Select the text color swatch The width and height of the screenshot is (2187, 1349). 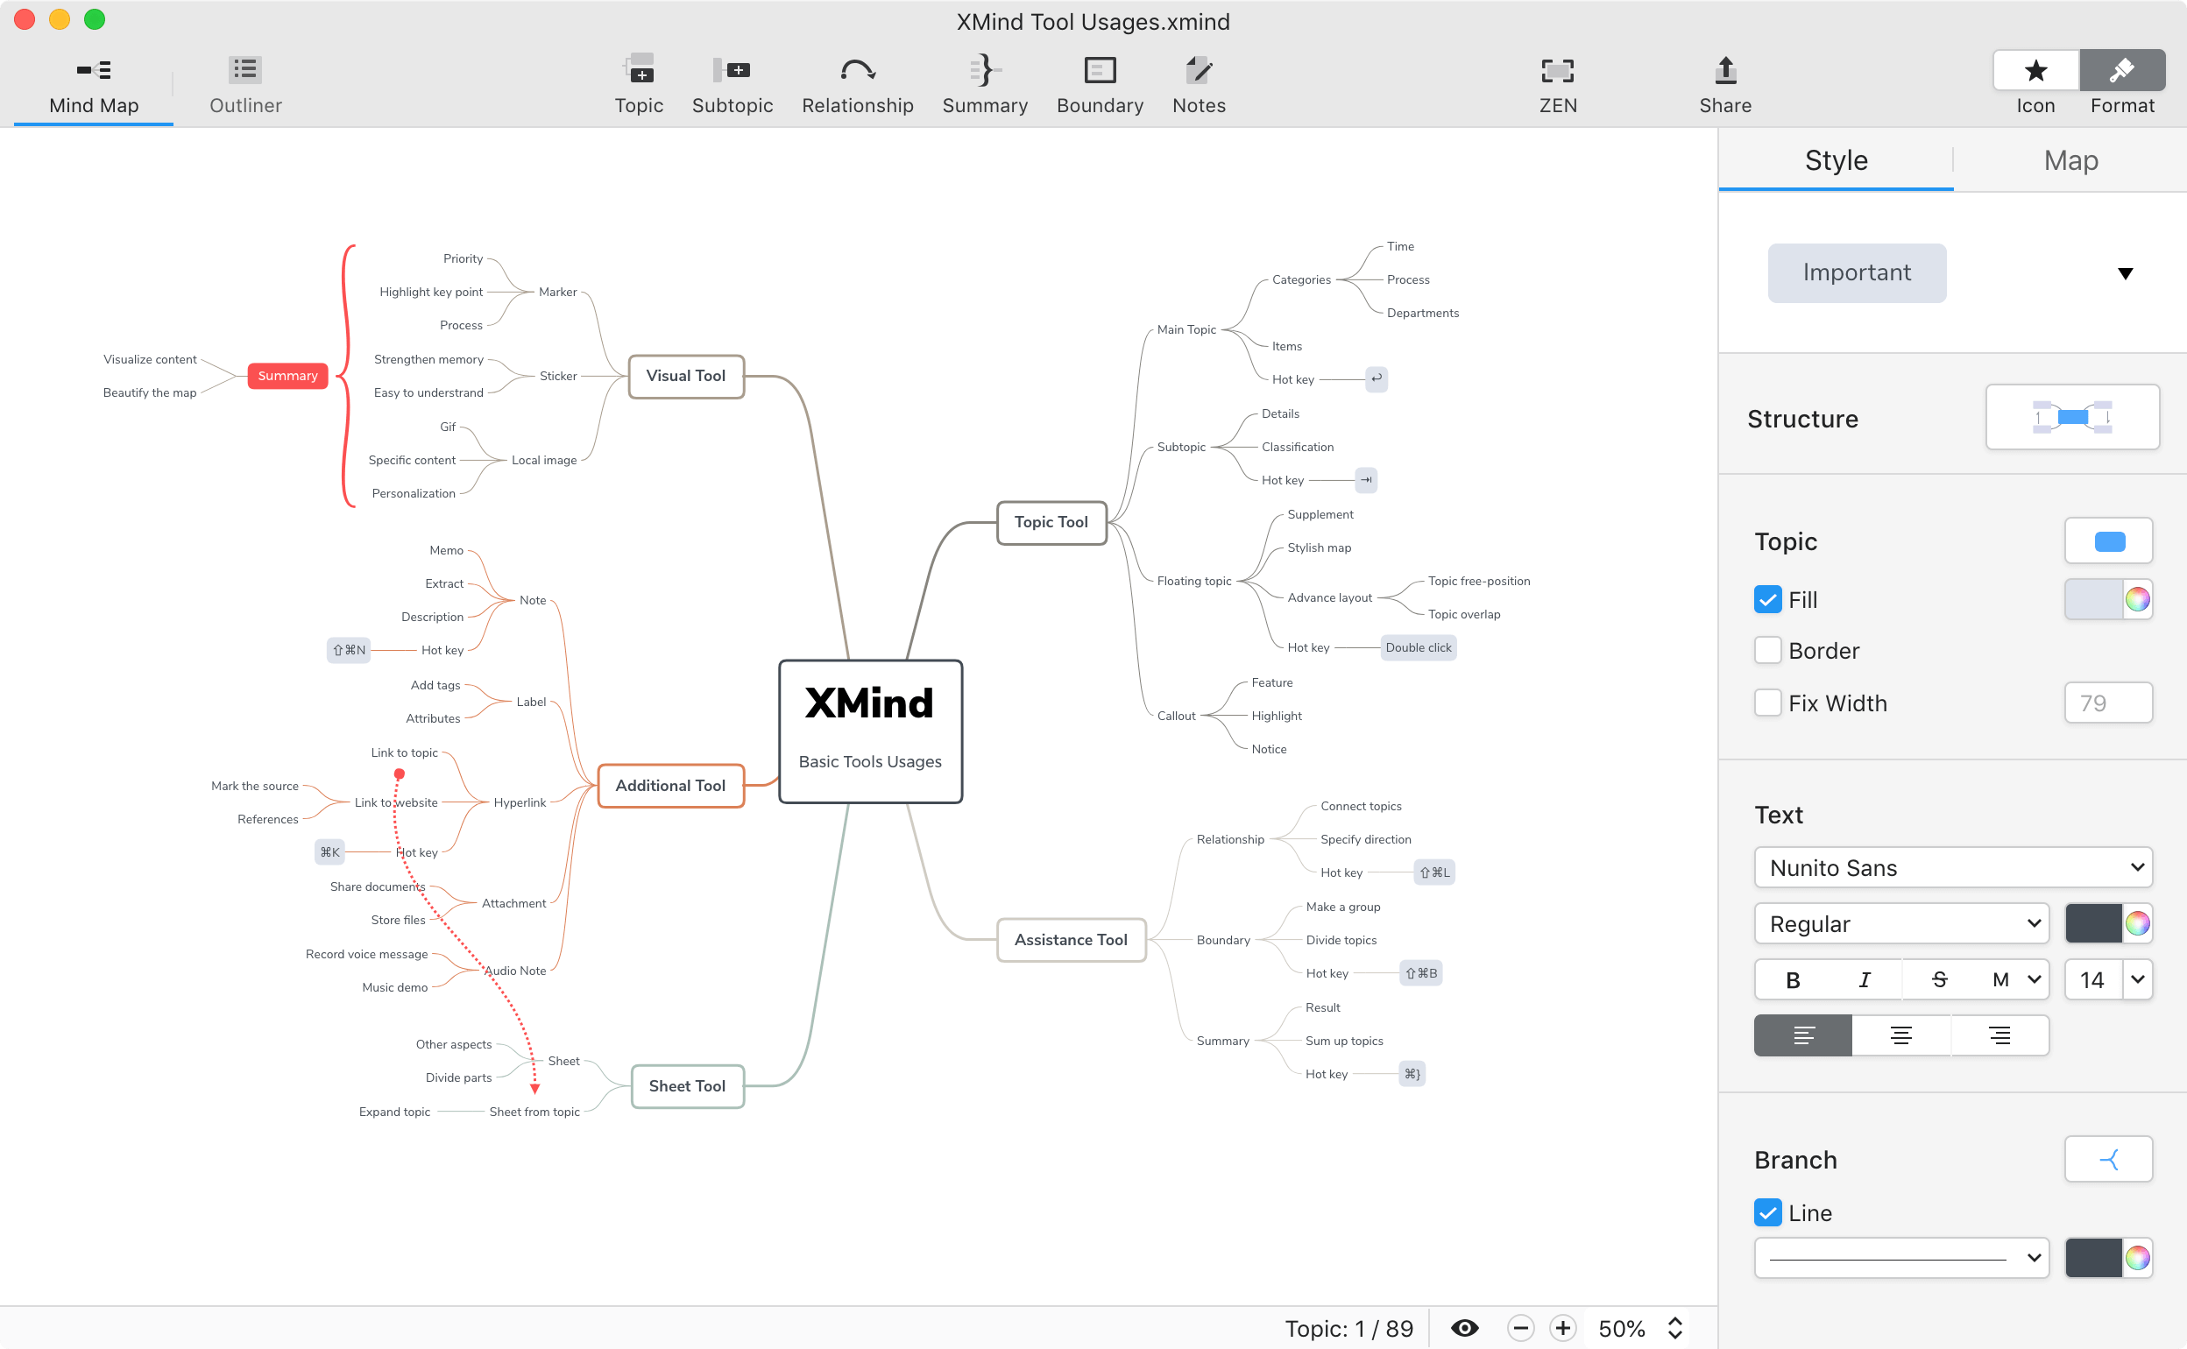(2093, 922)
